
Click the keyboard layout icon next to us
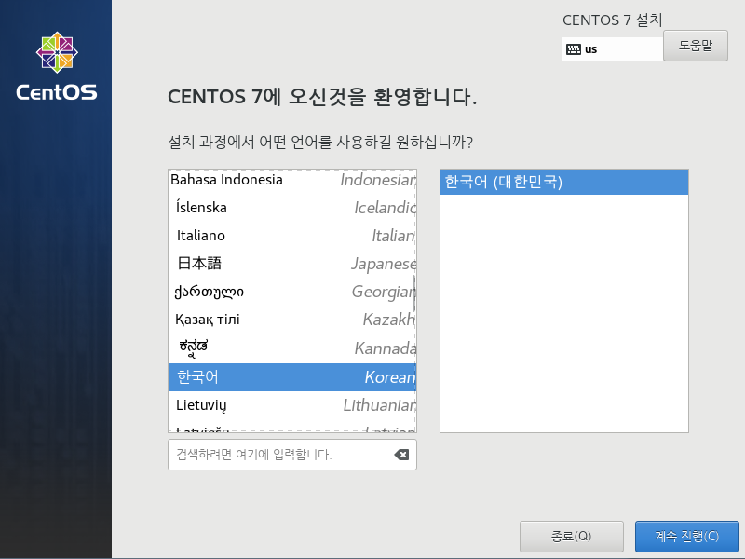tap(574, 49)
